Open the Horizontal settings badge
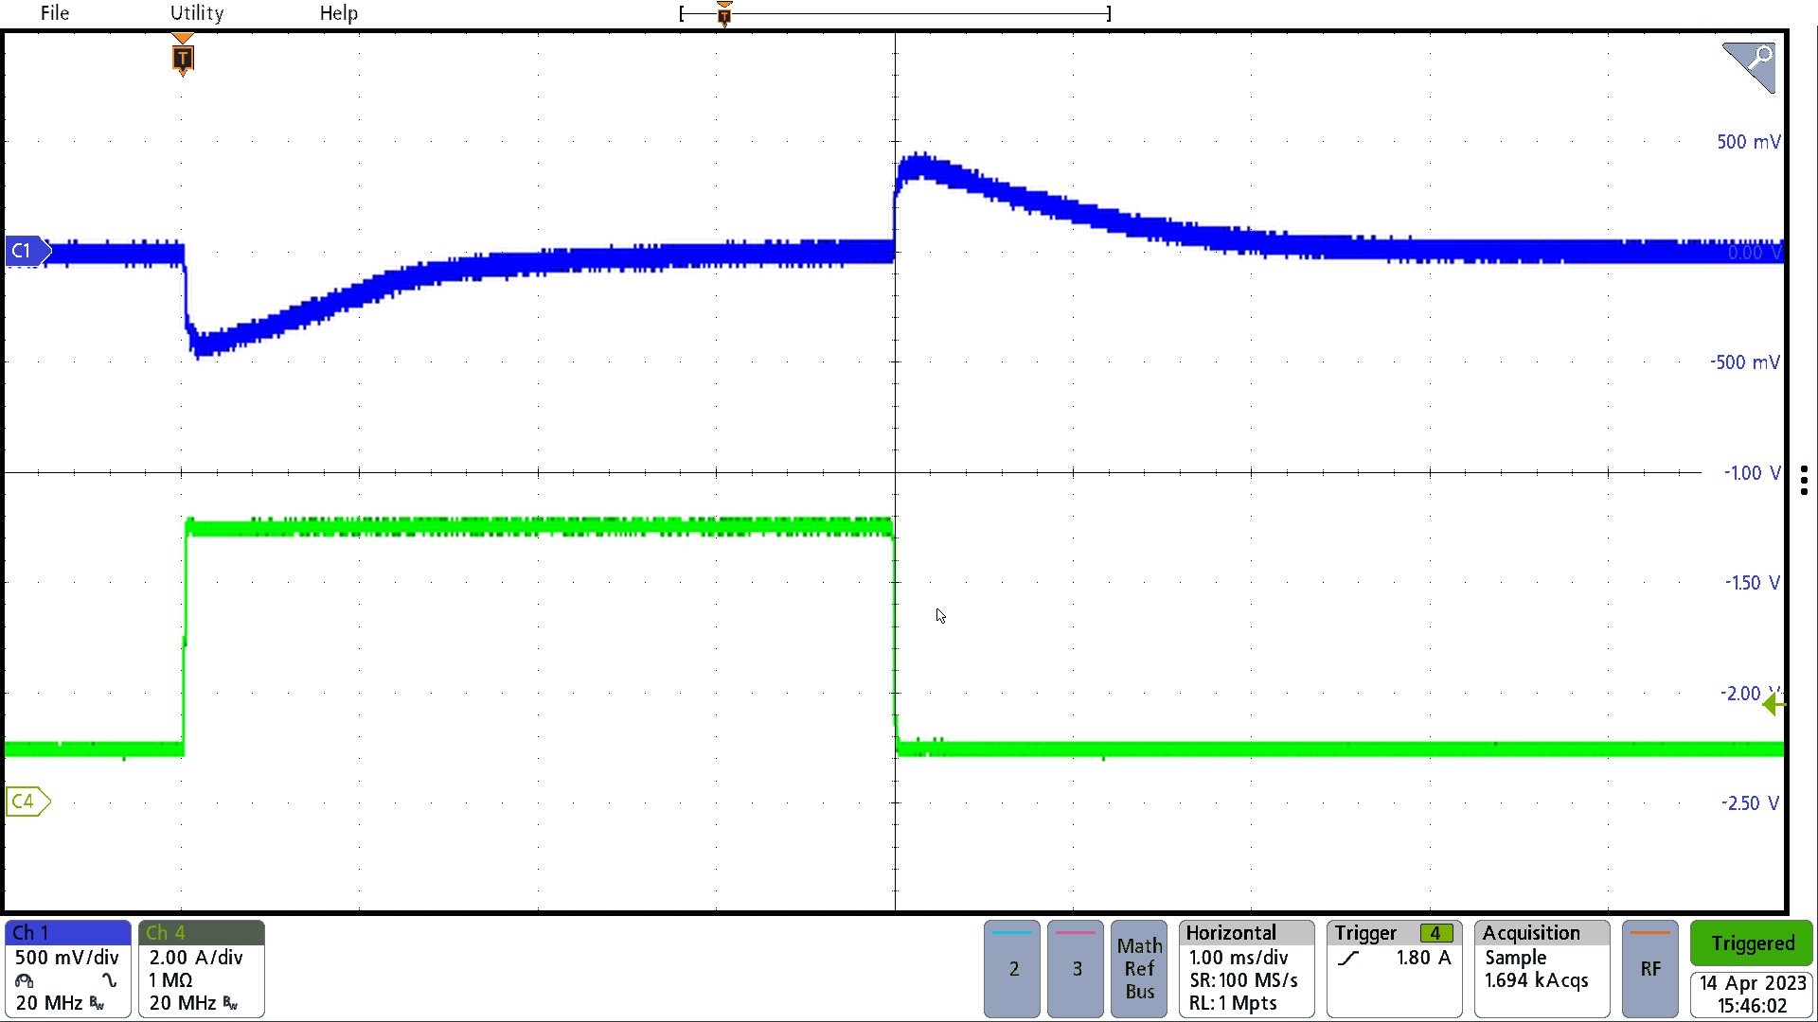This screenshot has height=1022, width=1818. (x=1247, y=968)
